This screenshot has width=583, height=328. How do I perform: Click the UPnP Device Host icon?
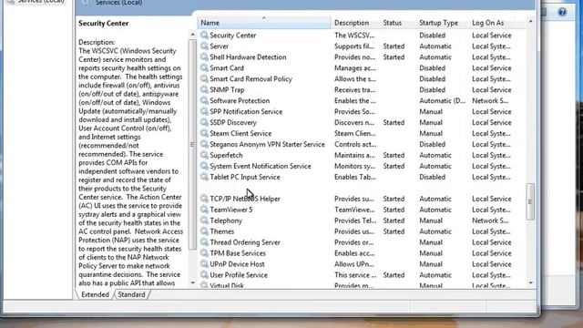click(x=204, y=264)
